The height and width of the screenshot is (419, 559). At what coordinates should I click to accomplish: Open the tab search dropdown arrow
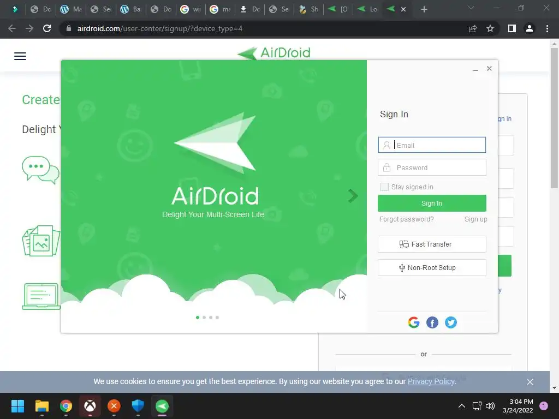471,8
